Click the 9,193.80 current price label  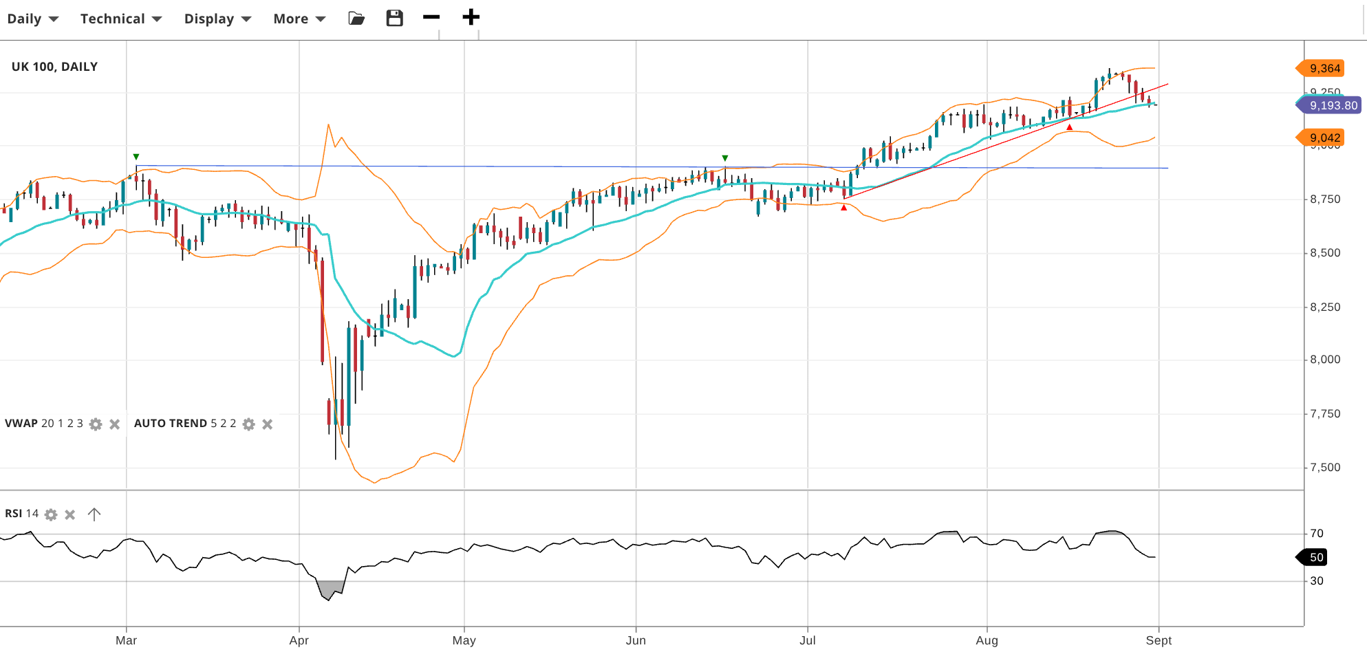pyautogui.click(x=1332, y=105)
